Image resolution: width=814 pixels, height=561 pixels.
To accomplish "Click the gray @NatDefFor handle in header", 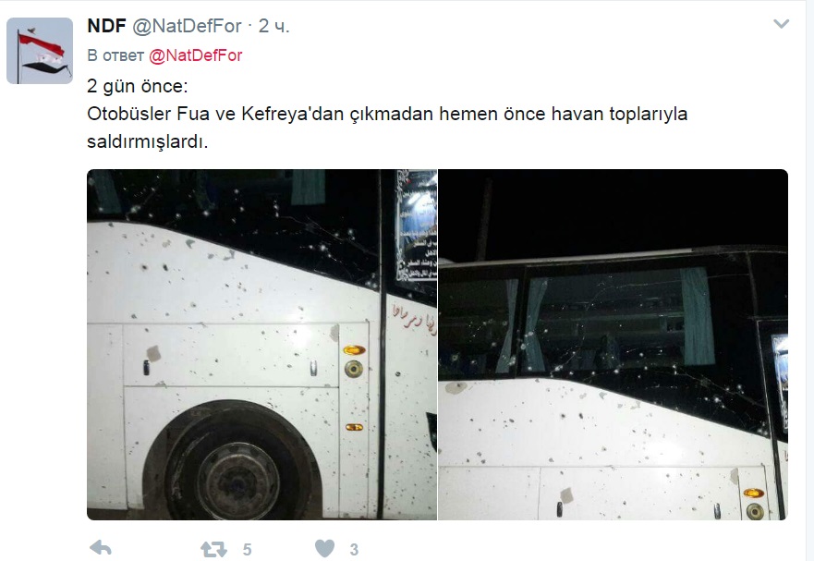I will [187, 26].
